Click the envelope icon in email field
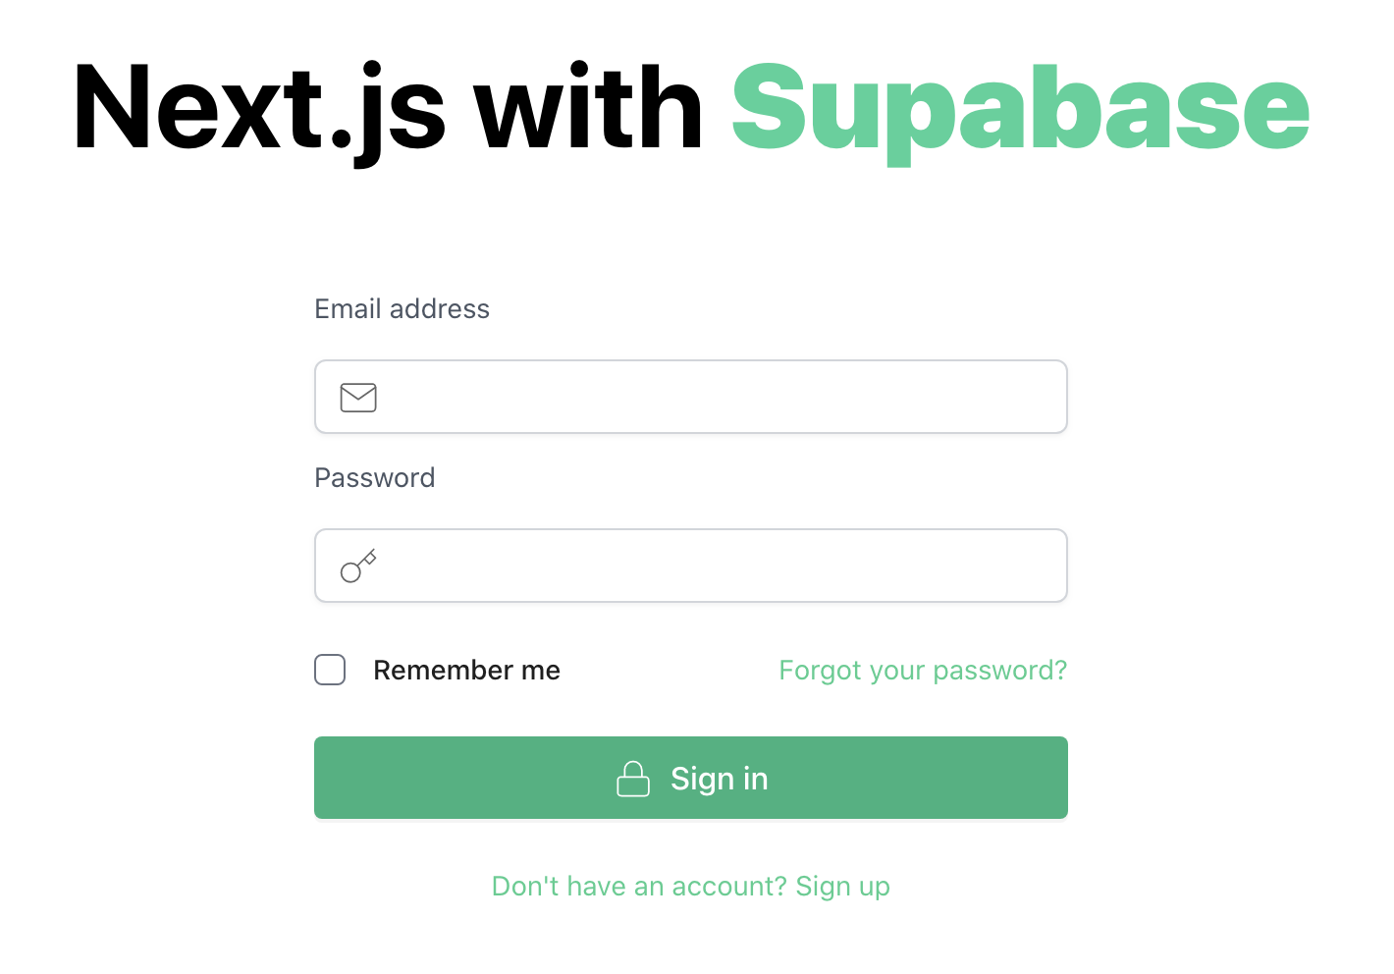Screen dimensions: 1394x974 358,398
